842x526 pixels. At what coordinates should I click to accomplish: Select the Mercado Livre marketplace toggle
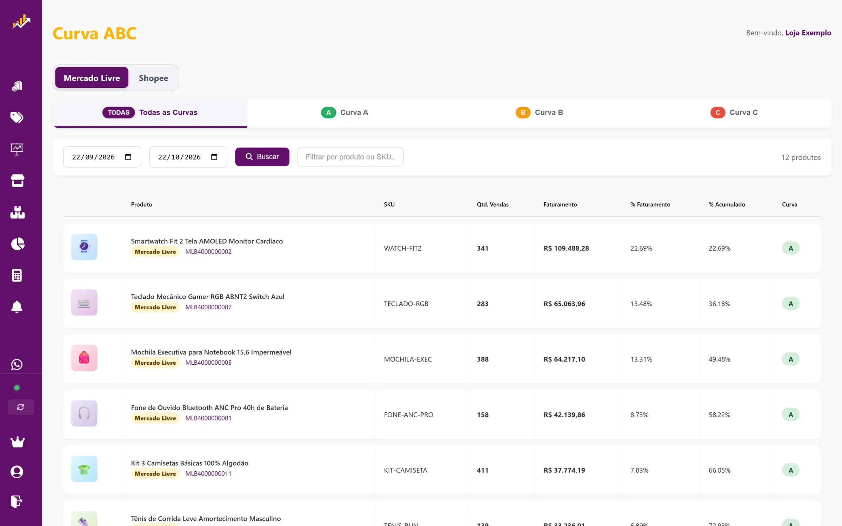pos(92,78)
